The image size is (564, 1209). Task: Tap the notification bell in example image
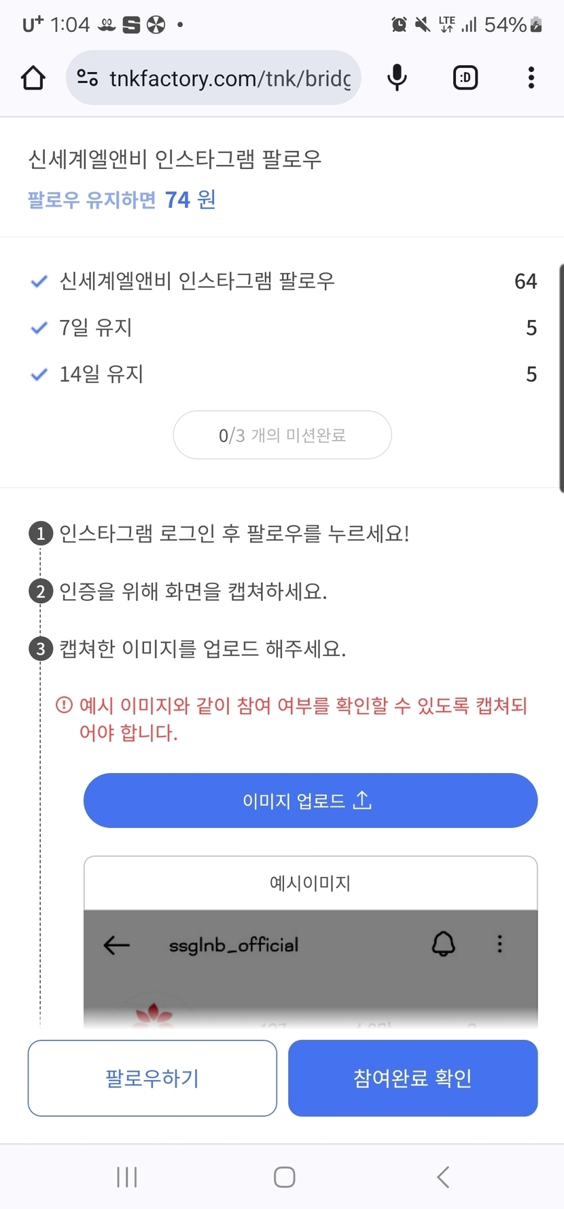point(444,943)
